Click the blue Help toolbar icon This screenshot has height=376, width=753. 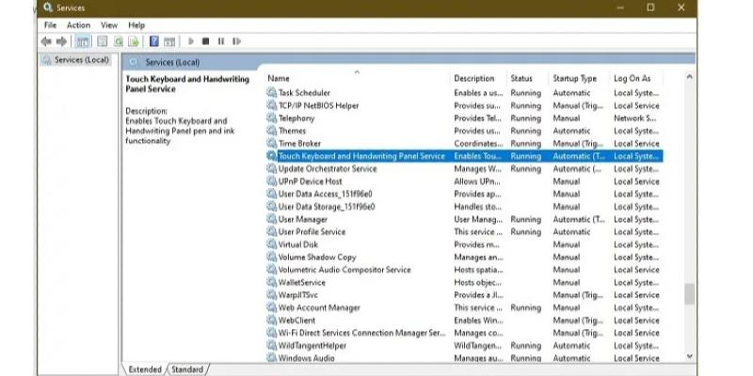pyautogui.click(x=153, y=41)
